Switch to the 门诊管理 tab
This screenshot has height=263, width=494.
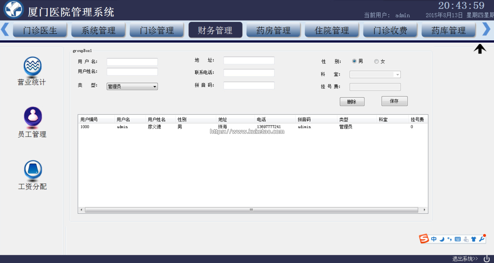coord(157,30)
